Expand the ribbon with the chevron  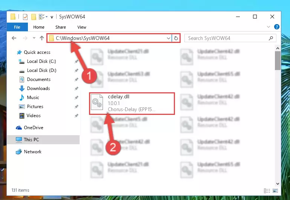pyautogui.click(x=269, y=27)
